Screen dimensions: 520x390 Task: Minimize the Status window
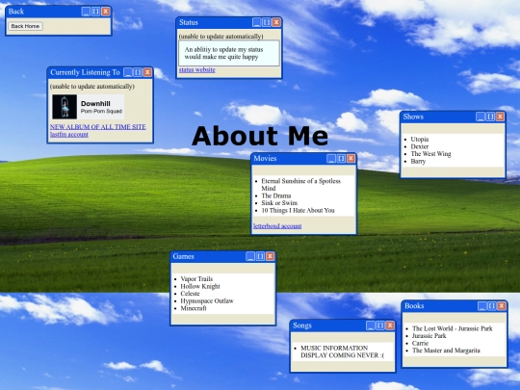(257, 22)
